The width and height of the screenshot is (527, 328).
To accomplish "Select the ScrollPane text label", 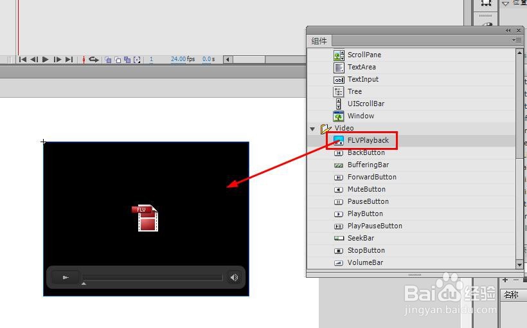I will pyautogui.click(x=364, y=55).
